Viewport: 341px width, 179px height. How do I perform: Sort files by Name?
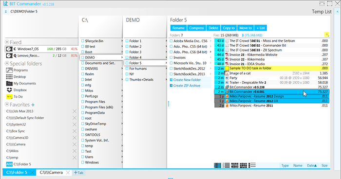[298, 165]
